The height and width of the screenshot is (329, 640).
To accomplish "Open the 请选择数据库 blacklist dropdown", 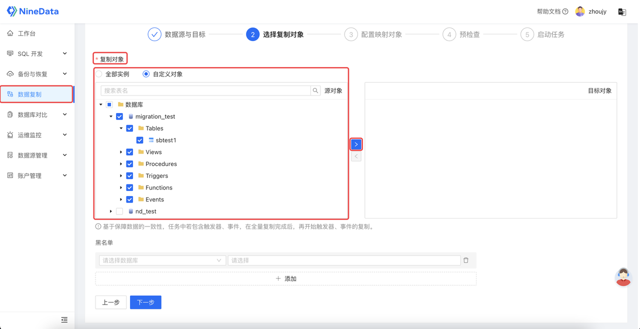I will coord(162,260).
